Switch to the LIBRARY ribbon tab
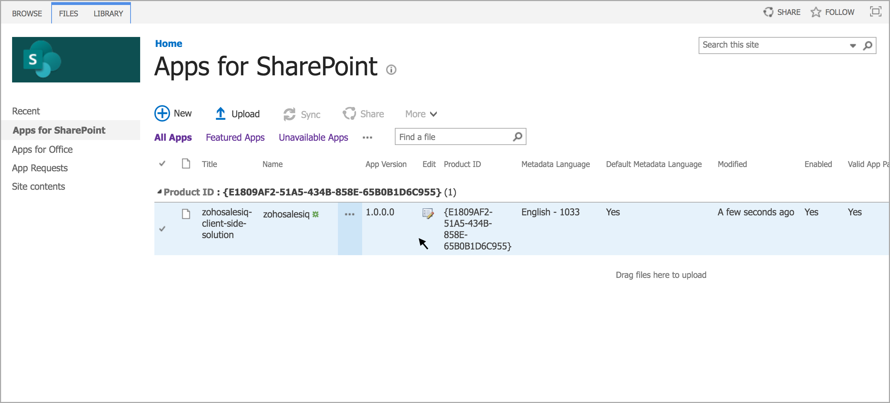The image size is (890, 403). coord(108,14)
